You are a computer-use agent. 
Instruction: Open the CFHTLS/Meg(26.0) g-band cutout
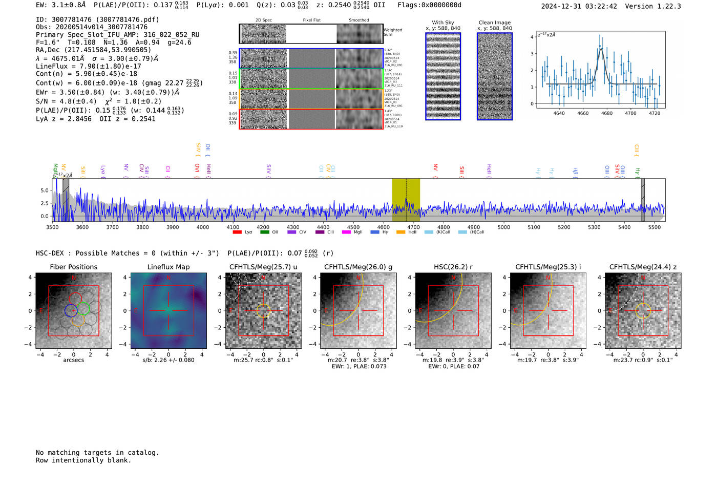[x=358, y=311]
